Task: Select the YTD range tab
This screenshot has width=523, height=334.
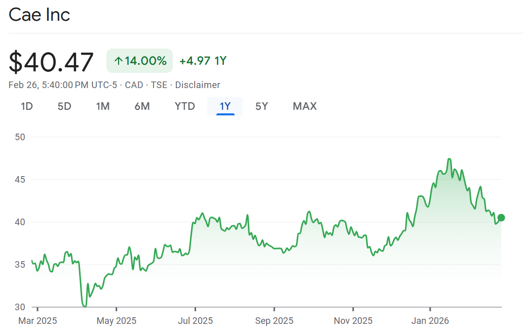Action: [x=184, y=106]
